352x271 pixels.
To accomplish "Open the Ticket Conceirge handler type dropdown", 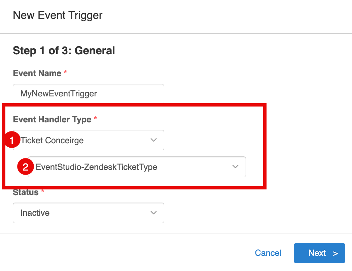I will (89, 140).
